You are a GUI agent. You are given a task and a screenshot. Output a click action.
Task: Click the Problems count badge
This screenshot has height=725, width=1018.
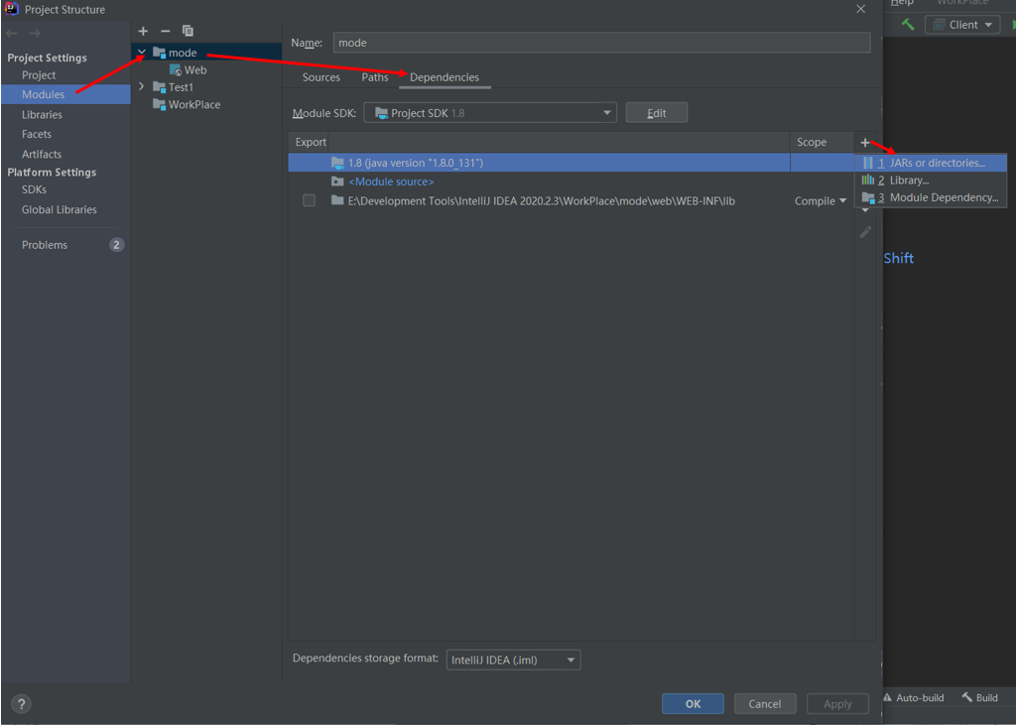[x=116, y=245]
